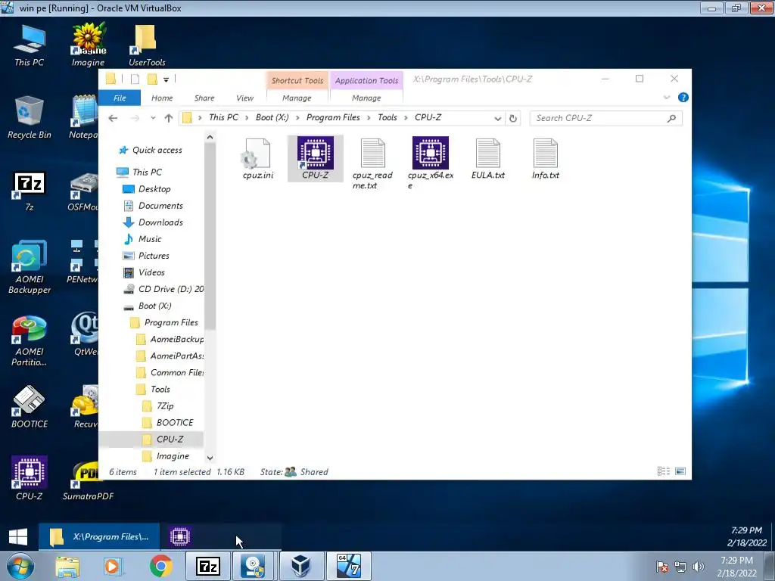Image resolution: width=775 pixels, height=581 pixels.
Task: Open cpuz_readme.txt file
Action: click(372, 164)
